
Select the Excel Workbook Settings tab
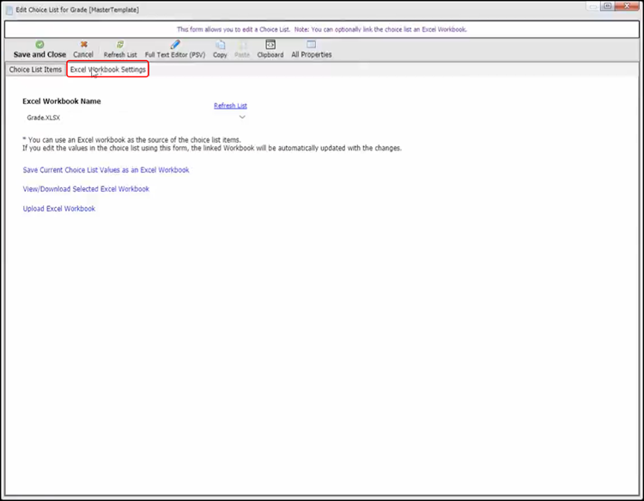(108, 70)
